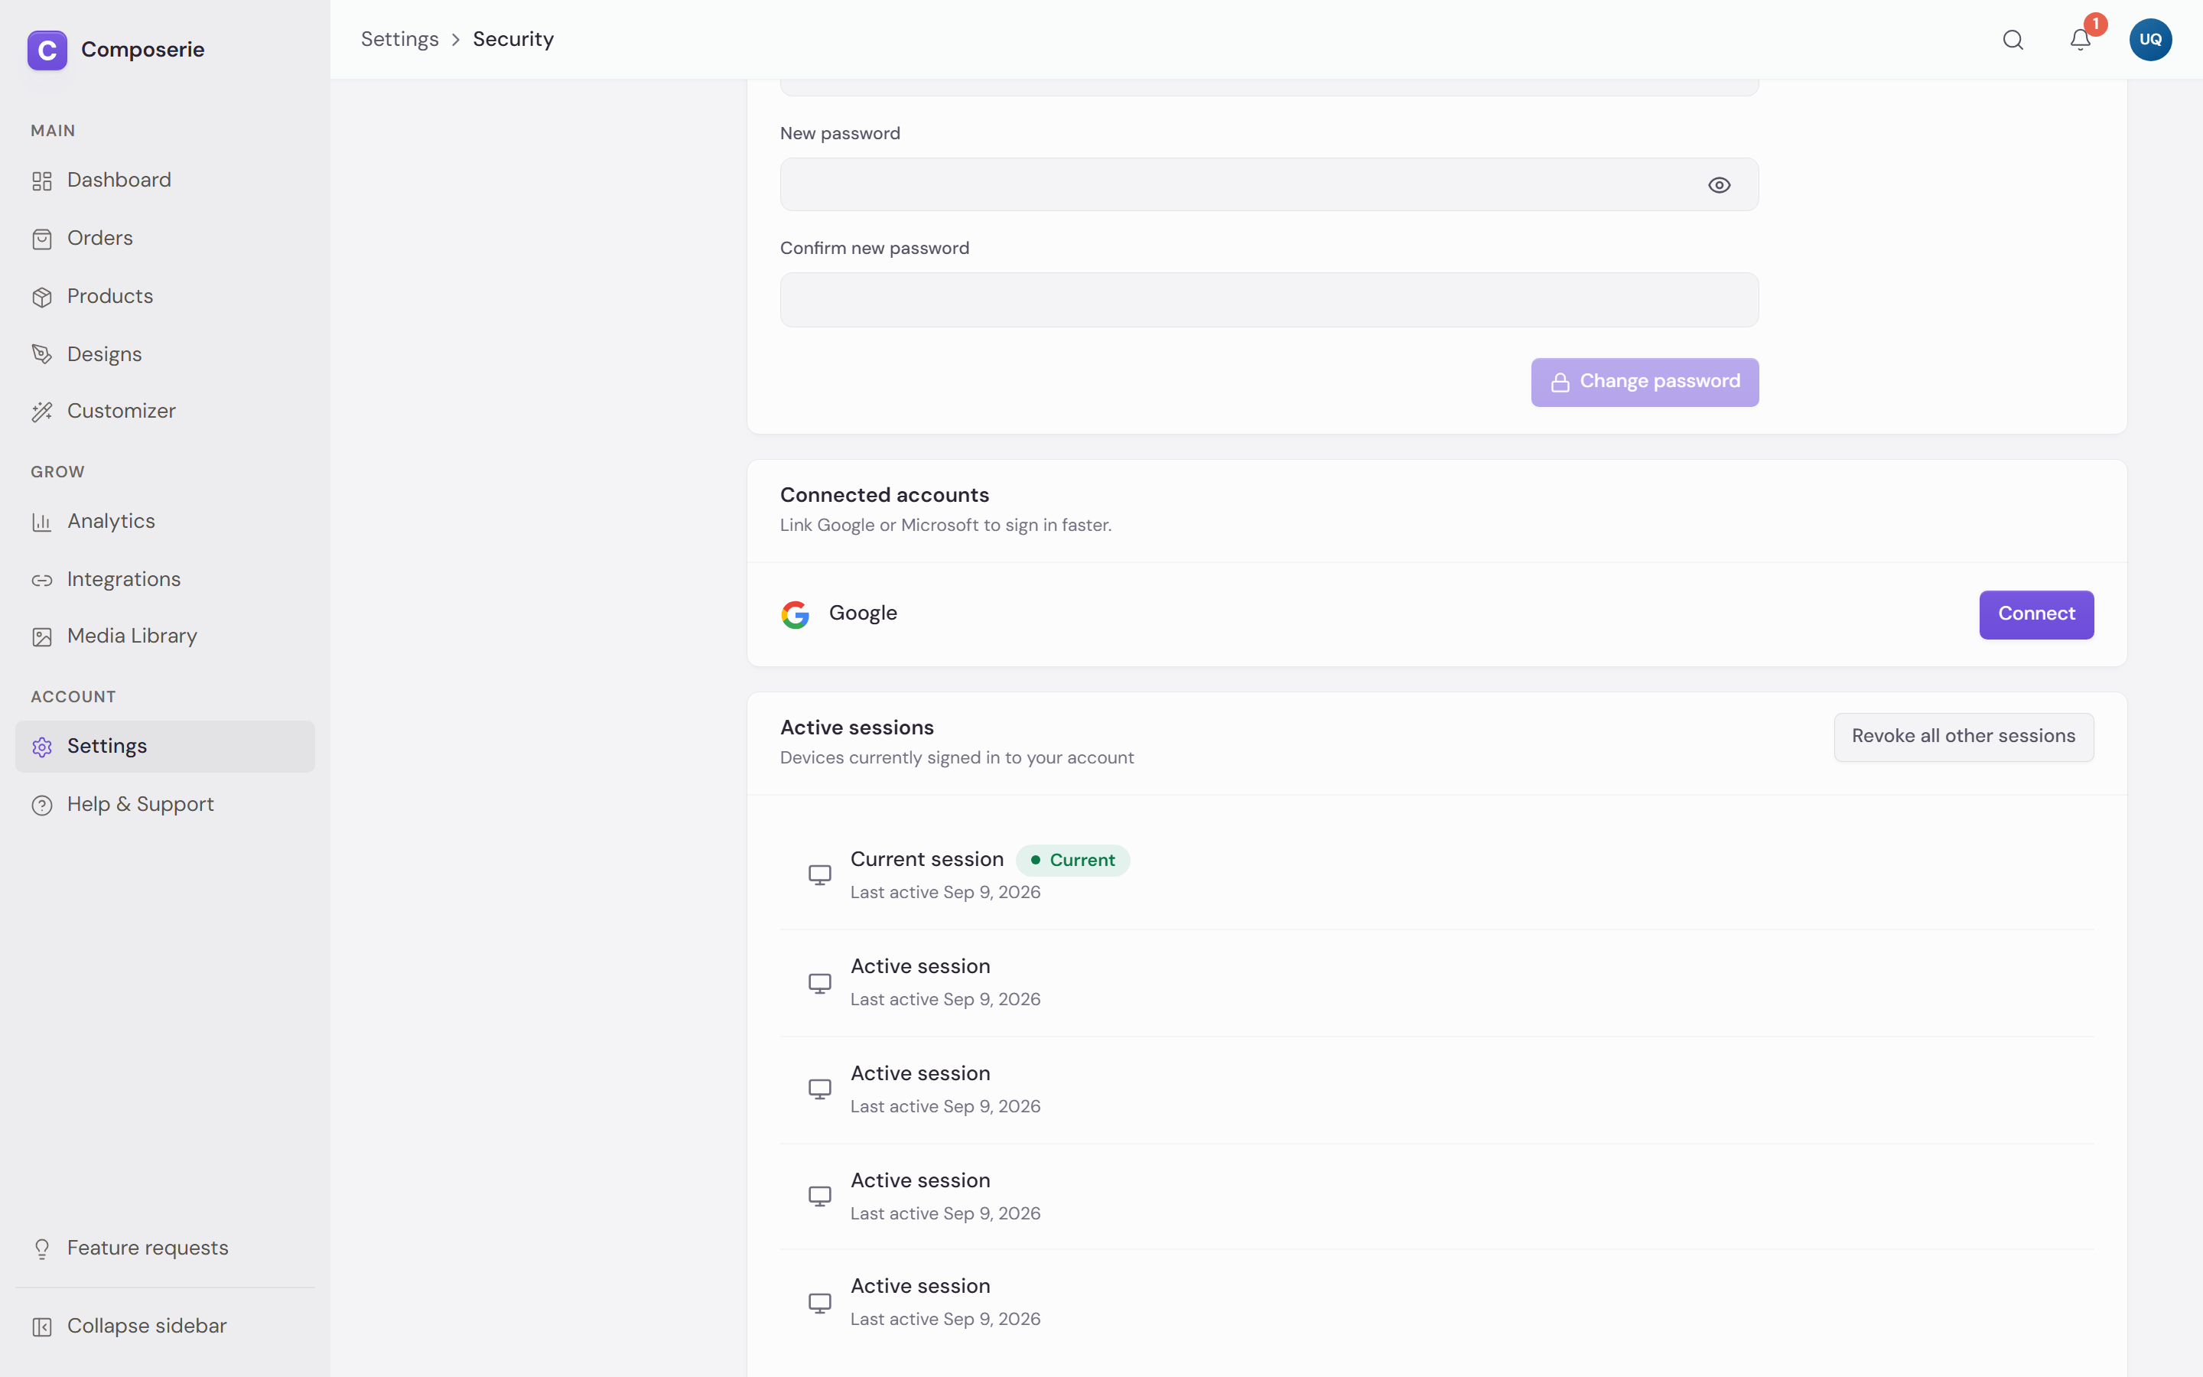Connect the Google account
This screenshot has height=1377, width=2203.
[x=2036, y=615]
